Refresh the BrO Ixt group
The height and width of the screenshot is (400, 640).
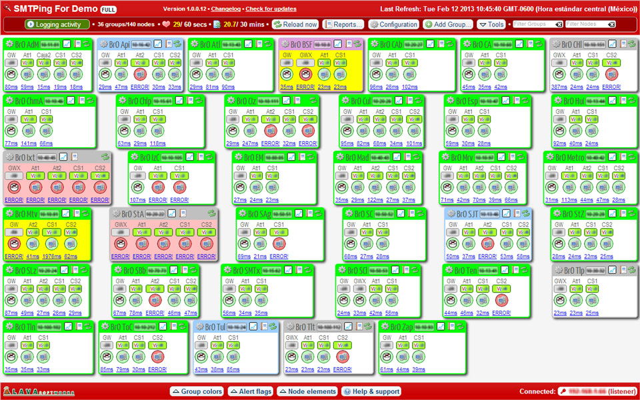pos(105,157)
